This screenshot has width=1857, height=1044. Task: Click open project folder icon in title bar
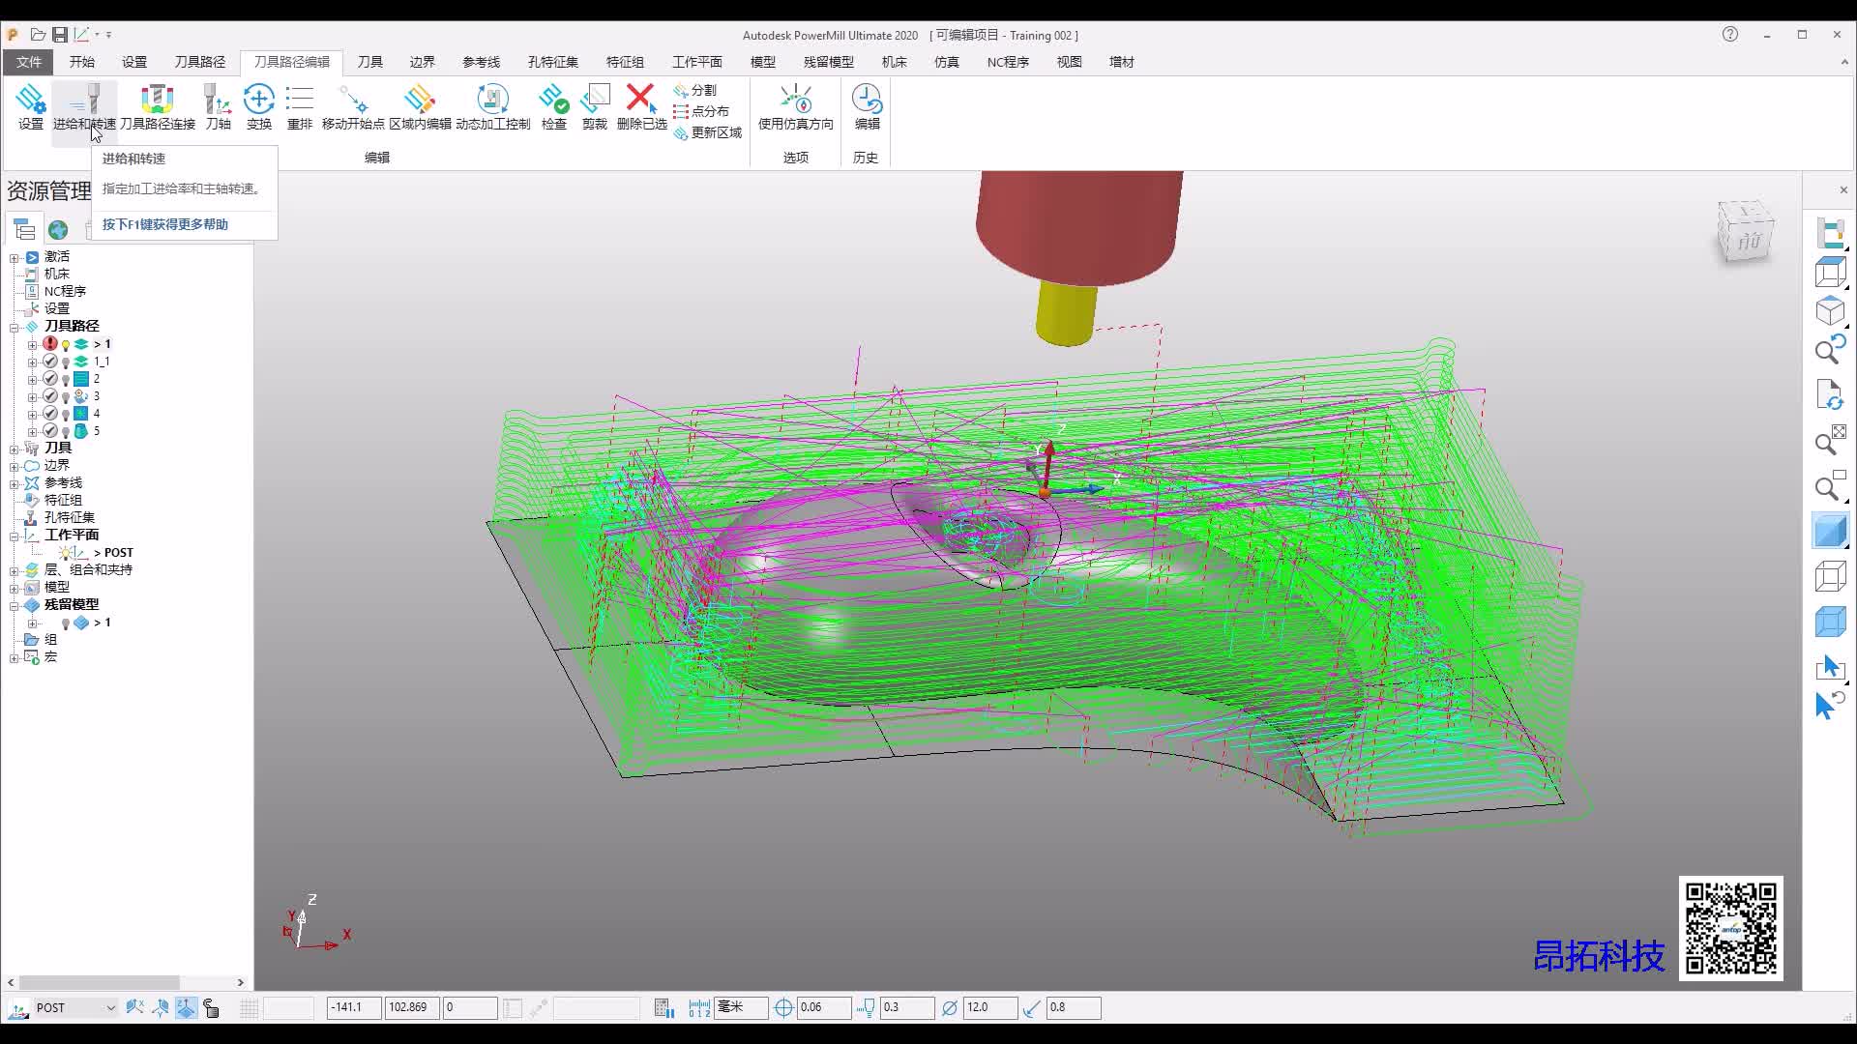pyautogui.click(x=38, y=35)
